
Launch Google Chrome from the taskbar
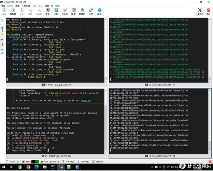click(28, 167)
